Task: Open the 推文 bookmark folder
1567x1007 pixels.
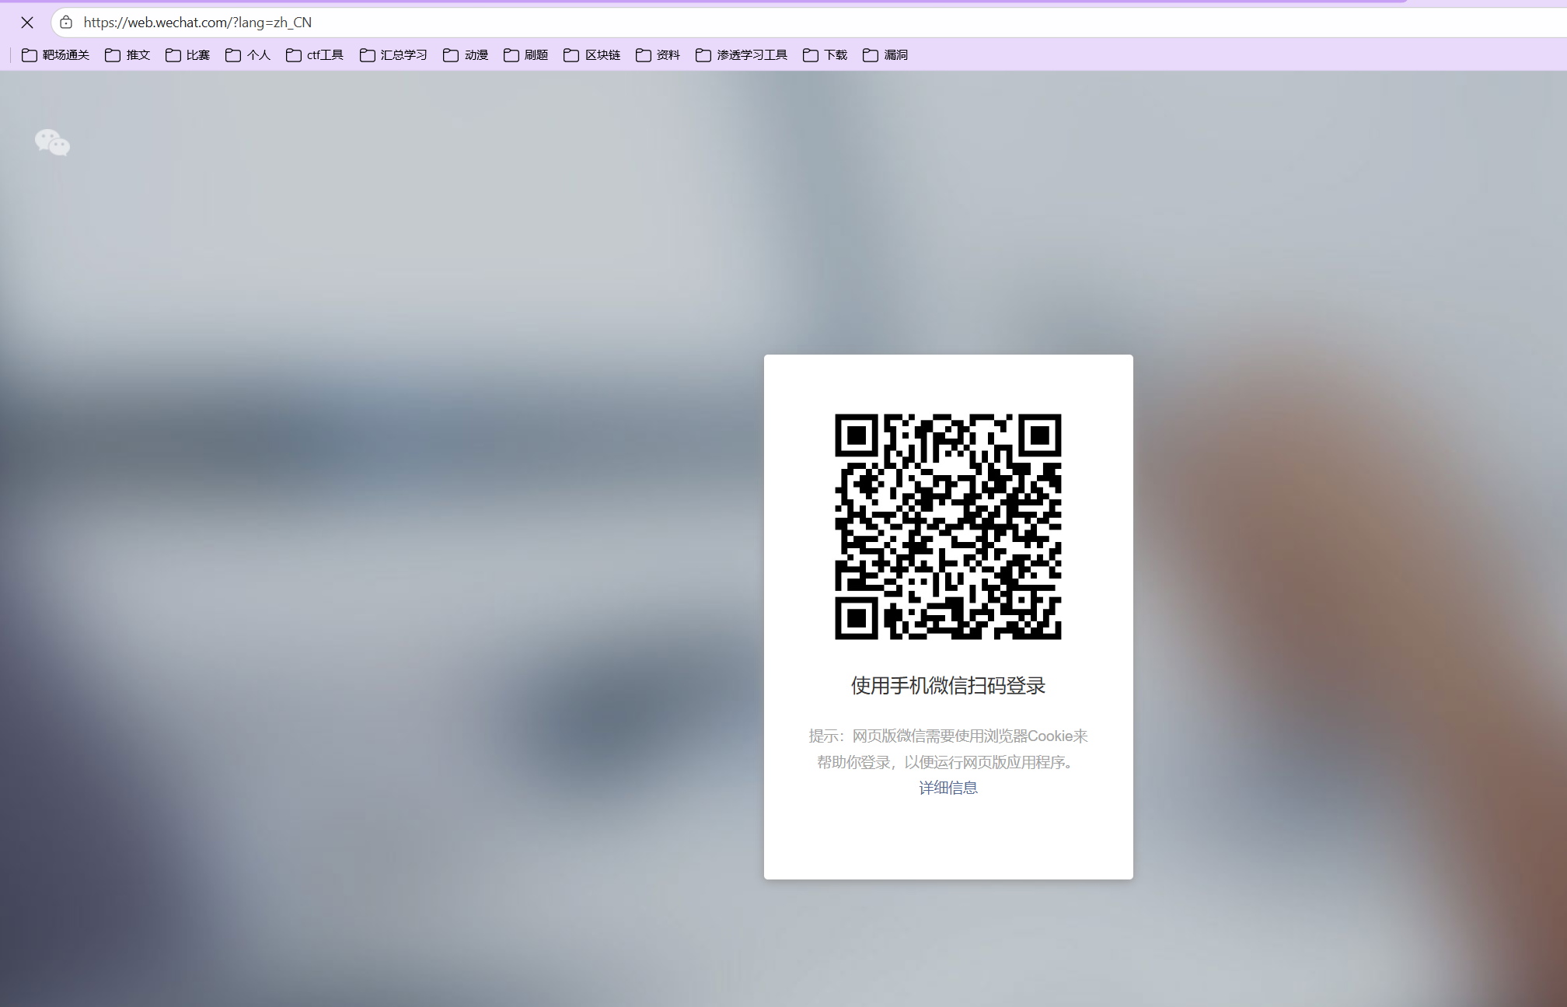Action: coord(127,55)
